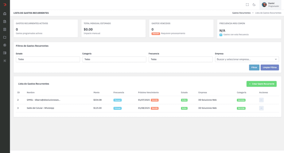284x153 pixels.
Task: Open the Estado filter dropdown
Action: [48, 59]
